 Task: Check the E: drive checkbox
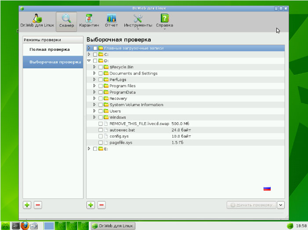[95, 149]
